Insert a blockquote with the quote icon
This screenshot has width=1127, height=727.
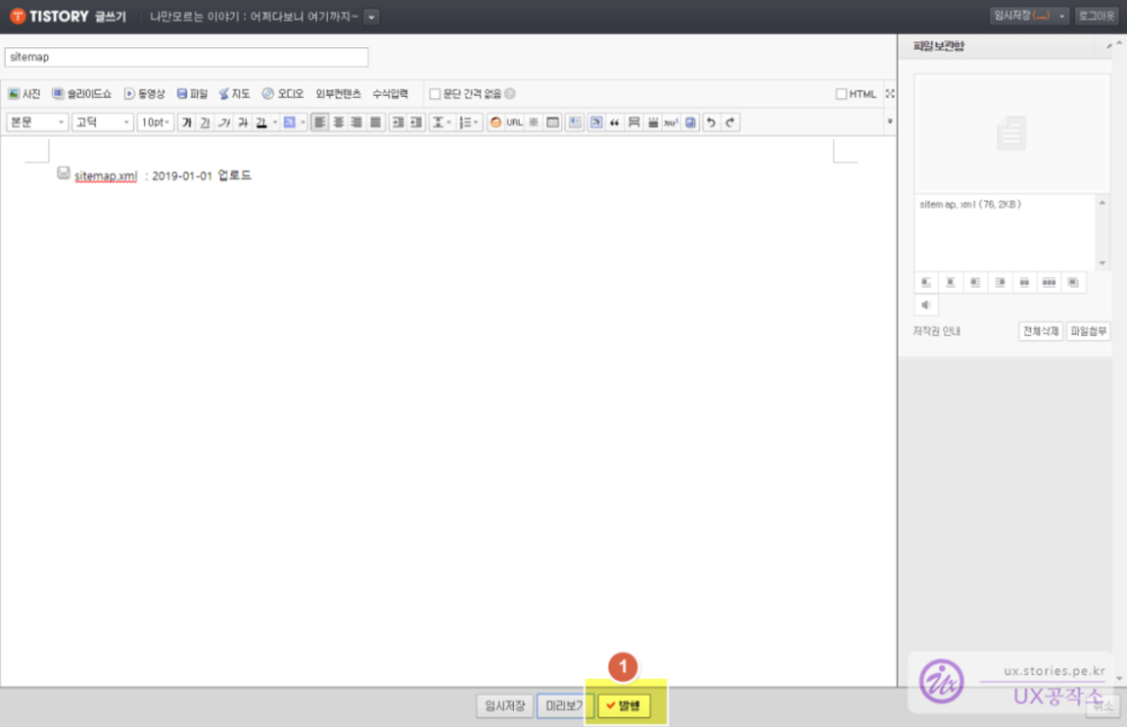coord(615,123)
